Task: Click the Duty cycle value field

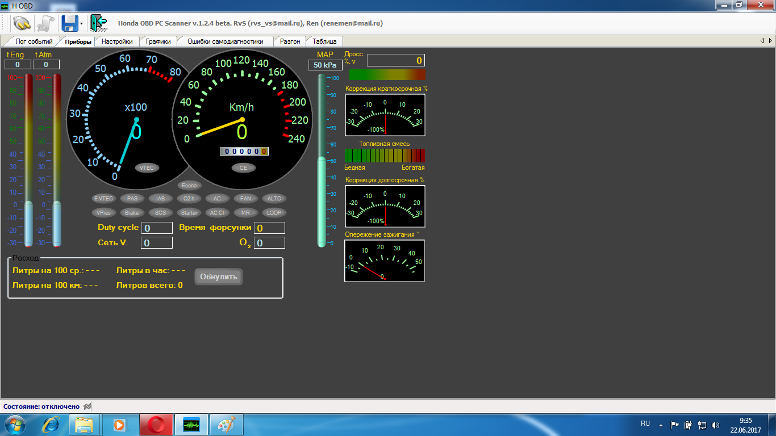Action: (157, 228)
